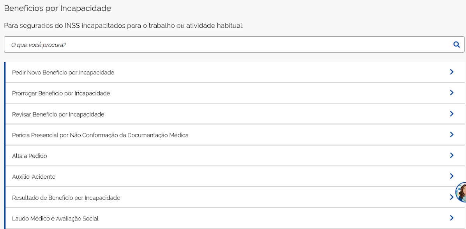Select "Prorrogar Benefício por Incapacidade" service
Image resolution: width=466 pixels, height=229 pixels.
pos(61,93)
